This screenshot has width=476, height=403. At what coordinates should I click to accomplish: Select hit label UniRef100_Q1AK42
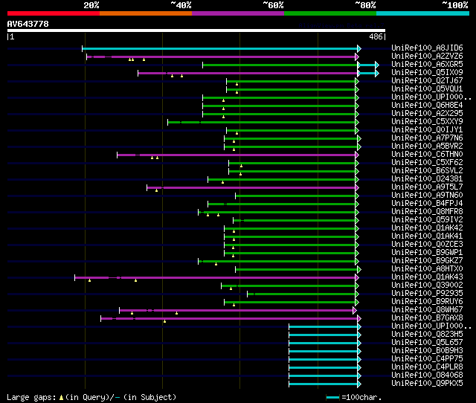tap(427, 228)
